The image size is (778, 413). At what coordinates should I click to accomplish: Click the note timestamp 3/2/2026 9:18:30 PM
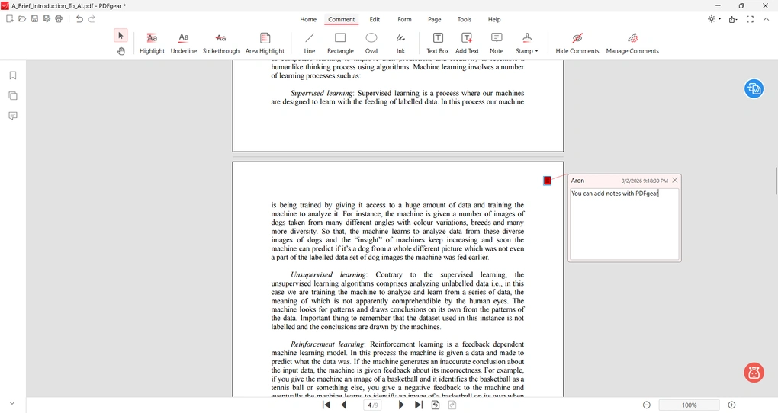pos(645,181)
